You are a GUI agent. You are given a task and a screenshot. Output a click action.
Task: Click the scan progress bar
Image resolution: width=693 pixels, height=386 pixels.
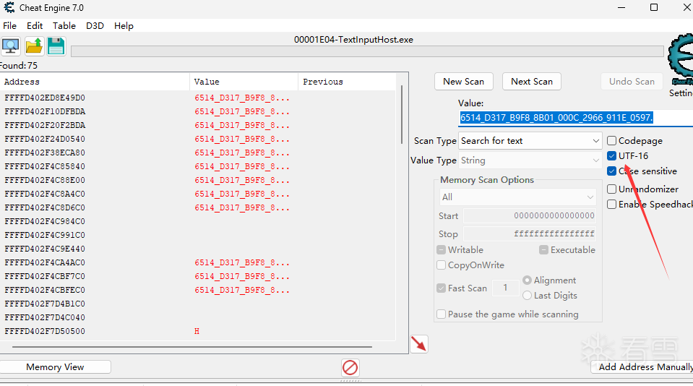tap(367, 52)
